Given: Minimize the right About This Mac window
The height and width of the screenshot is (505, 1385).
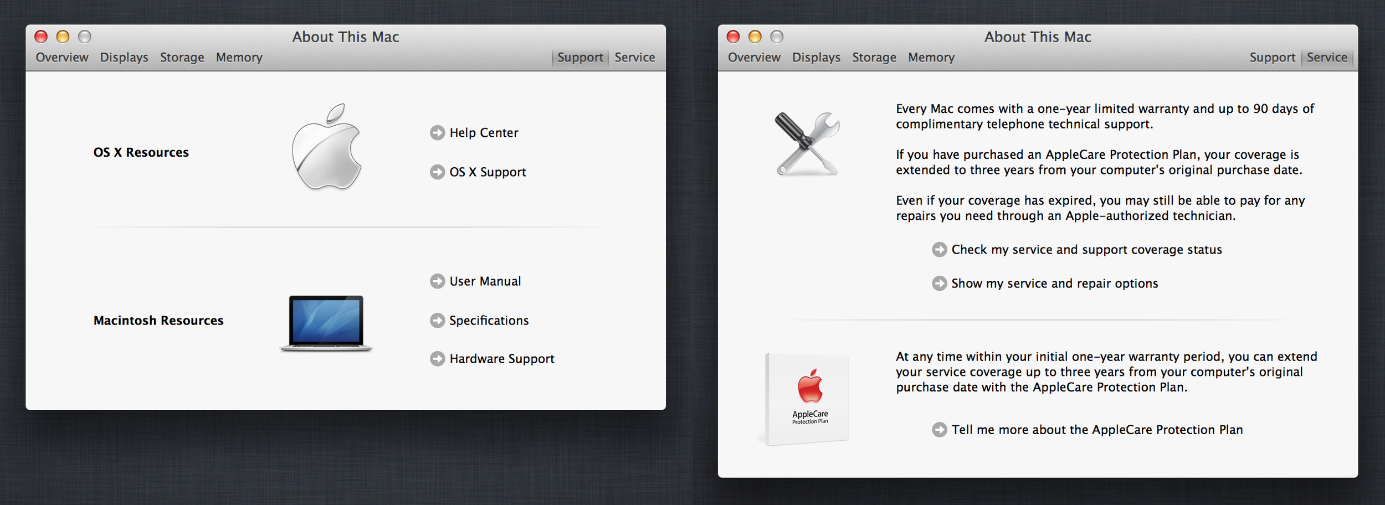Looking at the screenshot, I should pyautogui.click(x=755, y=37).
